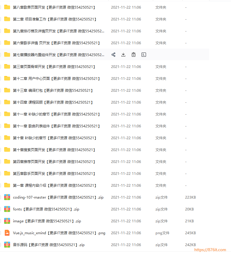Click the 20KB size of fonts zip
231x255 pixels.
point(190,209)
